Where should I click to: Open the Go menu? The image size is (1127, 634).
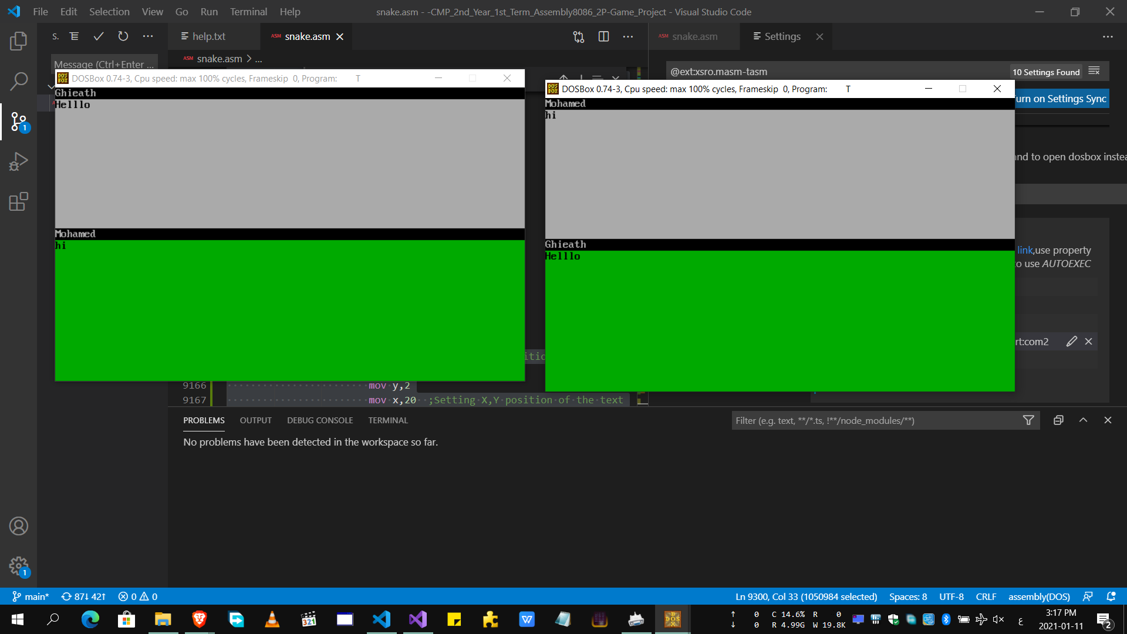pyautogui.click(x=182, y=12)
